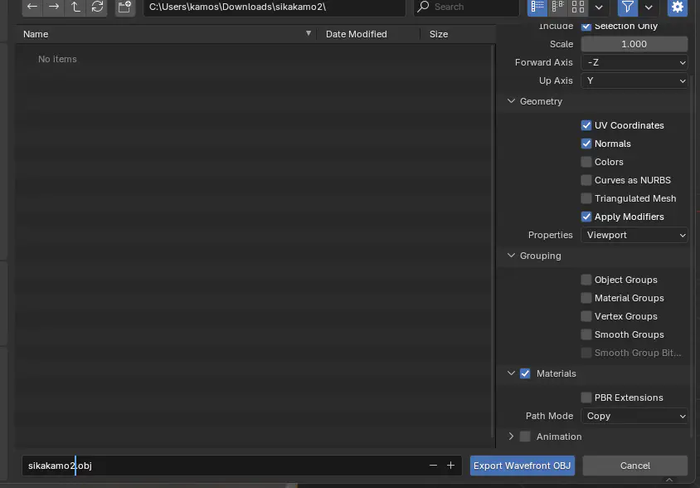Enable Smooth Groups export
The height and width of the screenshot is (488, 700).
tap(586, 334)
